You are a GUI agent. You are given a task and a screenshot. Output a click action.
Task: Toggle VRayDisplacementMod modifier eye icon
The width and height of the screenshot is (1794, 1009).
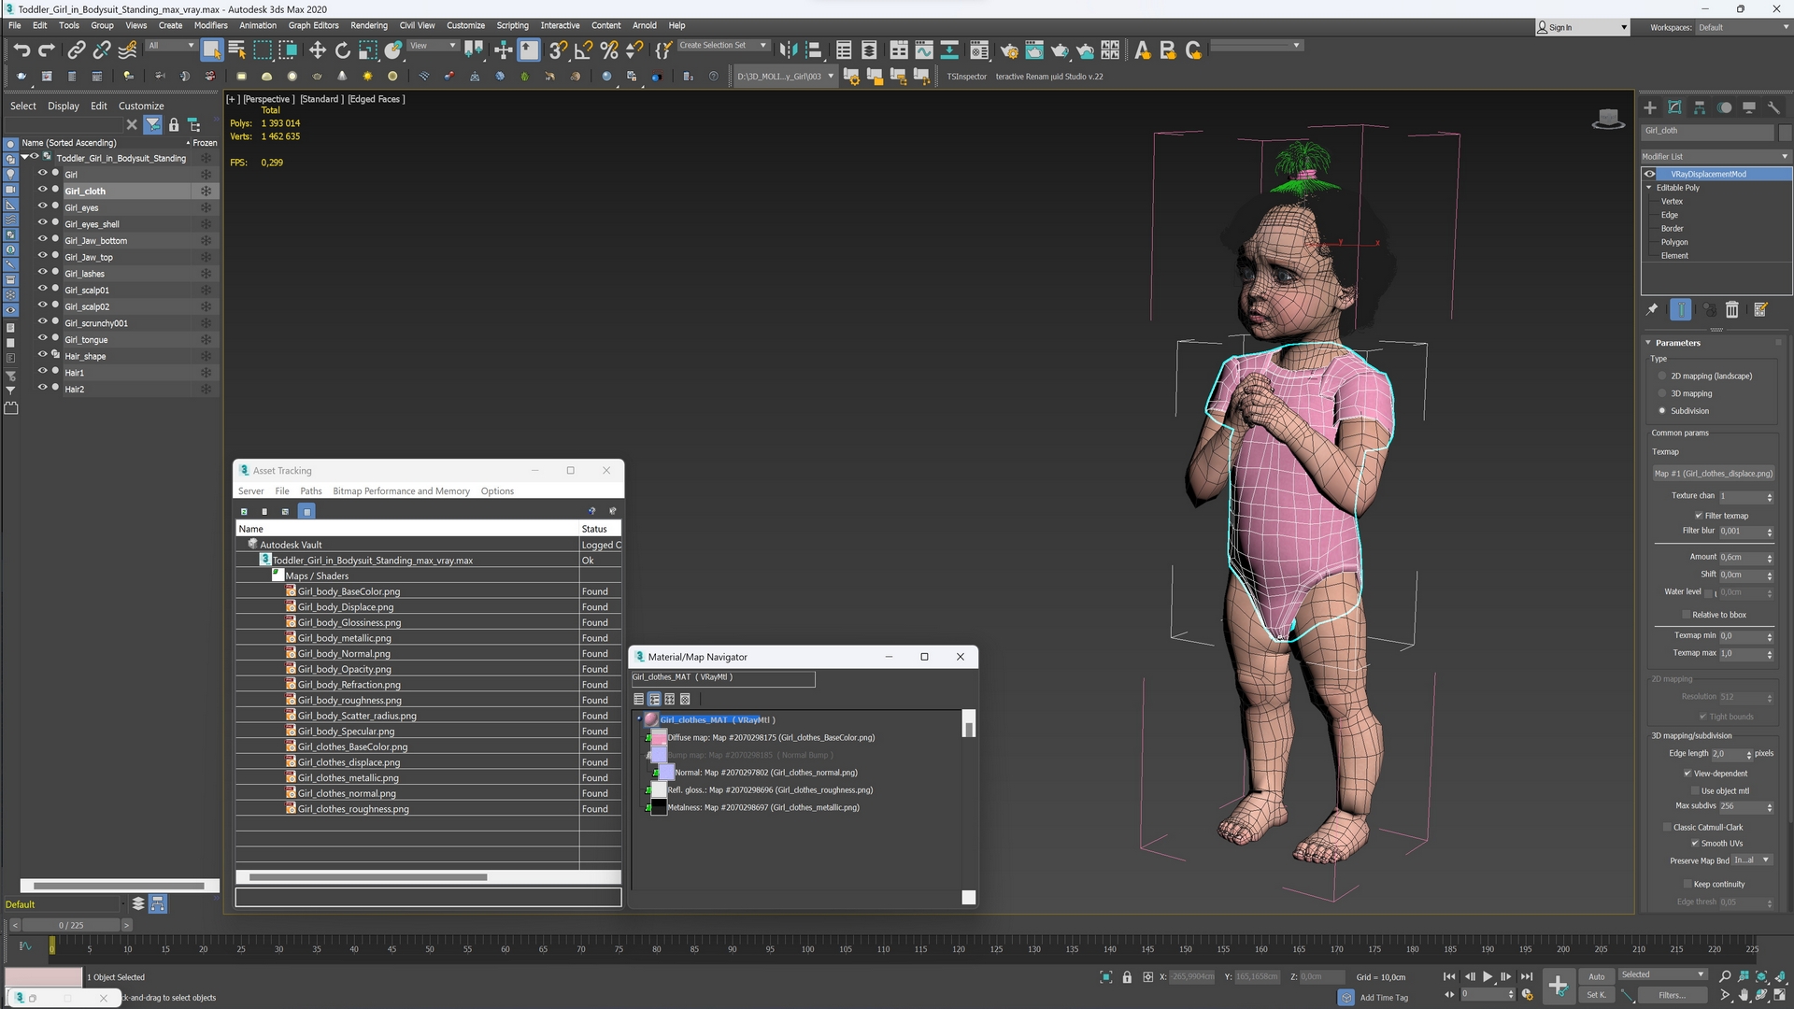(1650, 174)
